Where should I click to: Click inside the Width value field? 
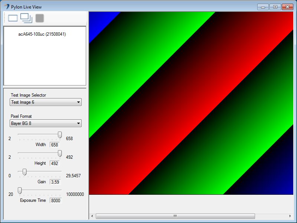(x=54, y=145)
